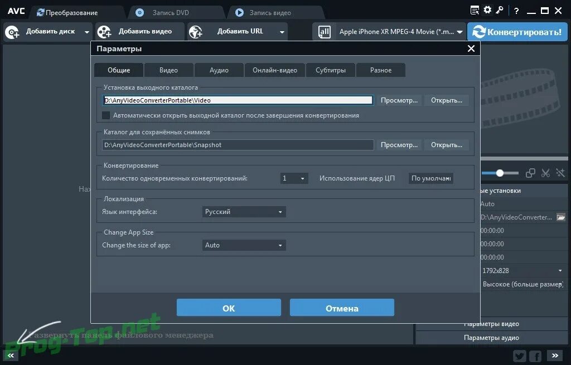Open the Аудио settings tab

(x=219, y=70)
